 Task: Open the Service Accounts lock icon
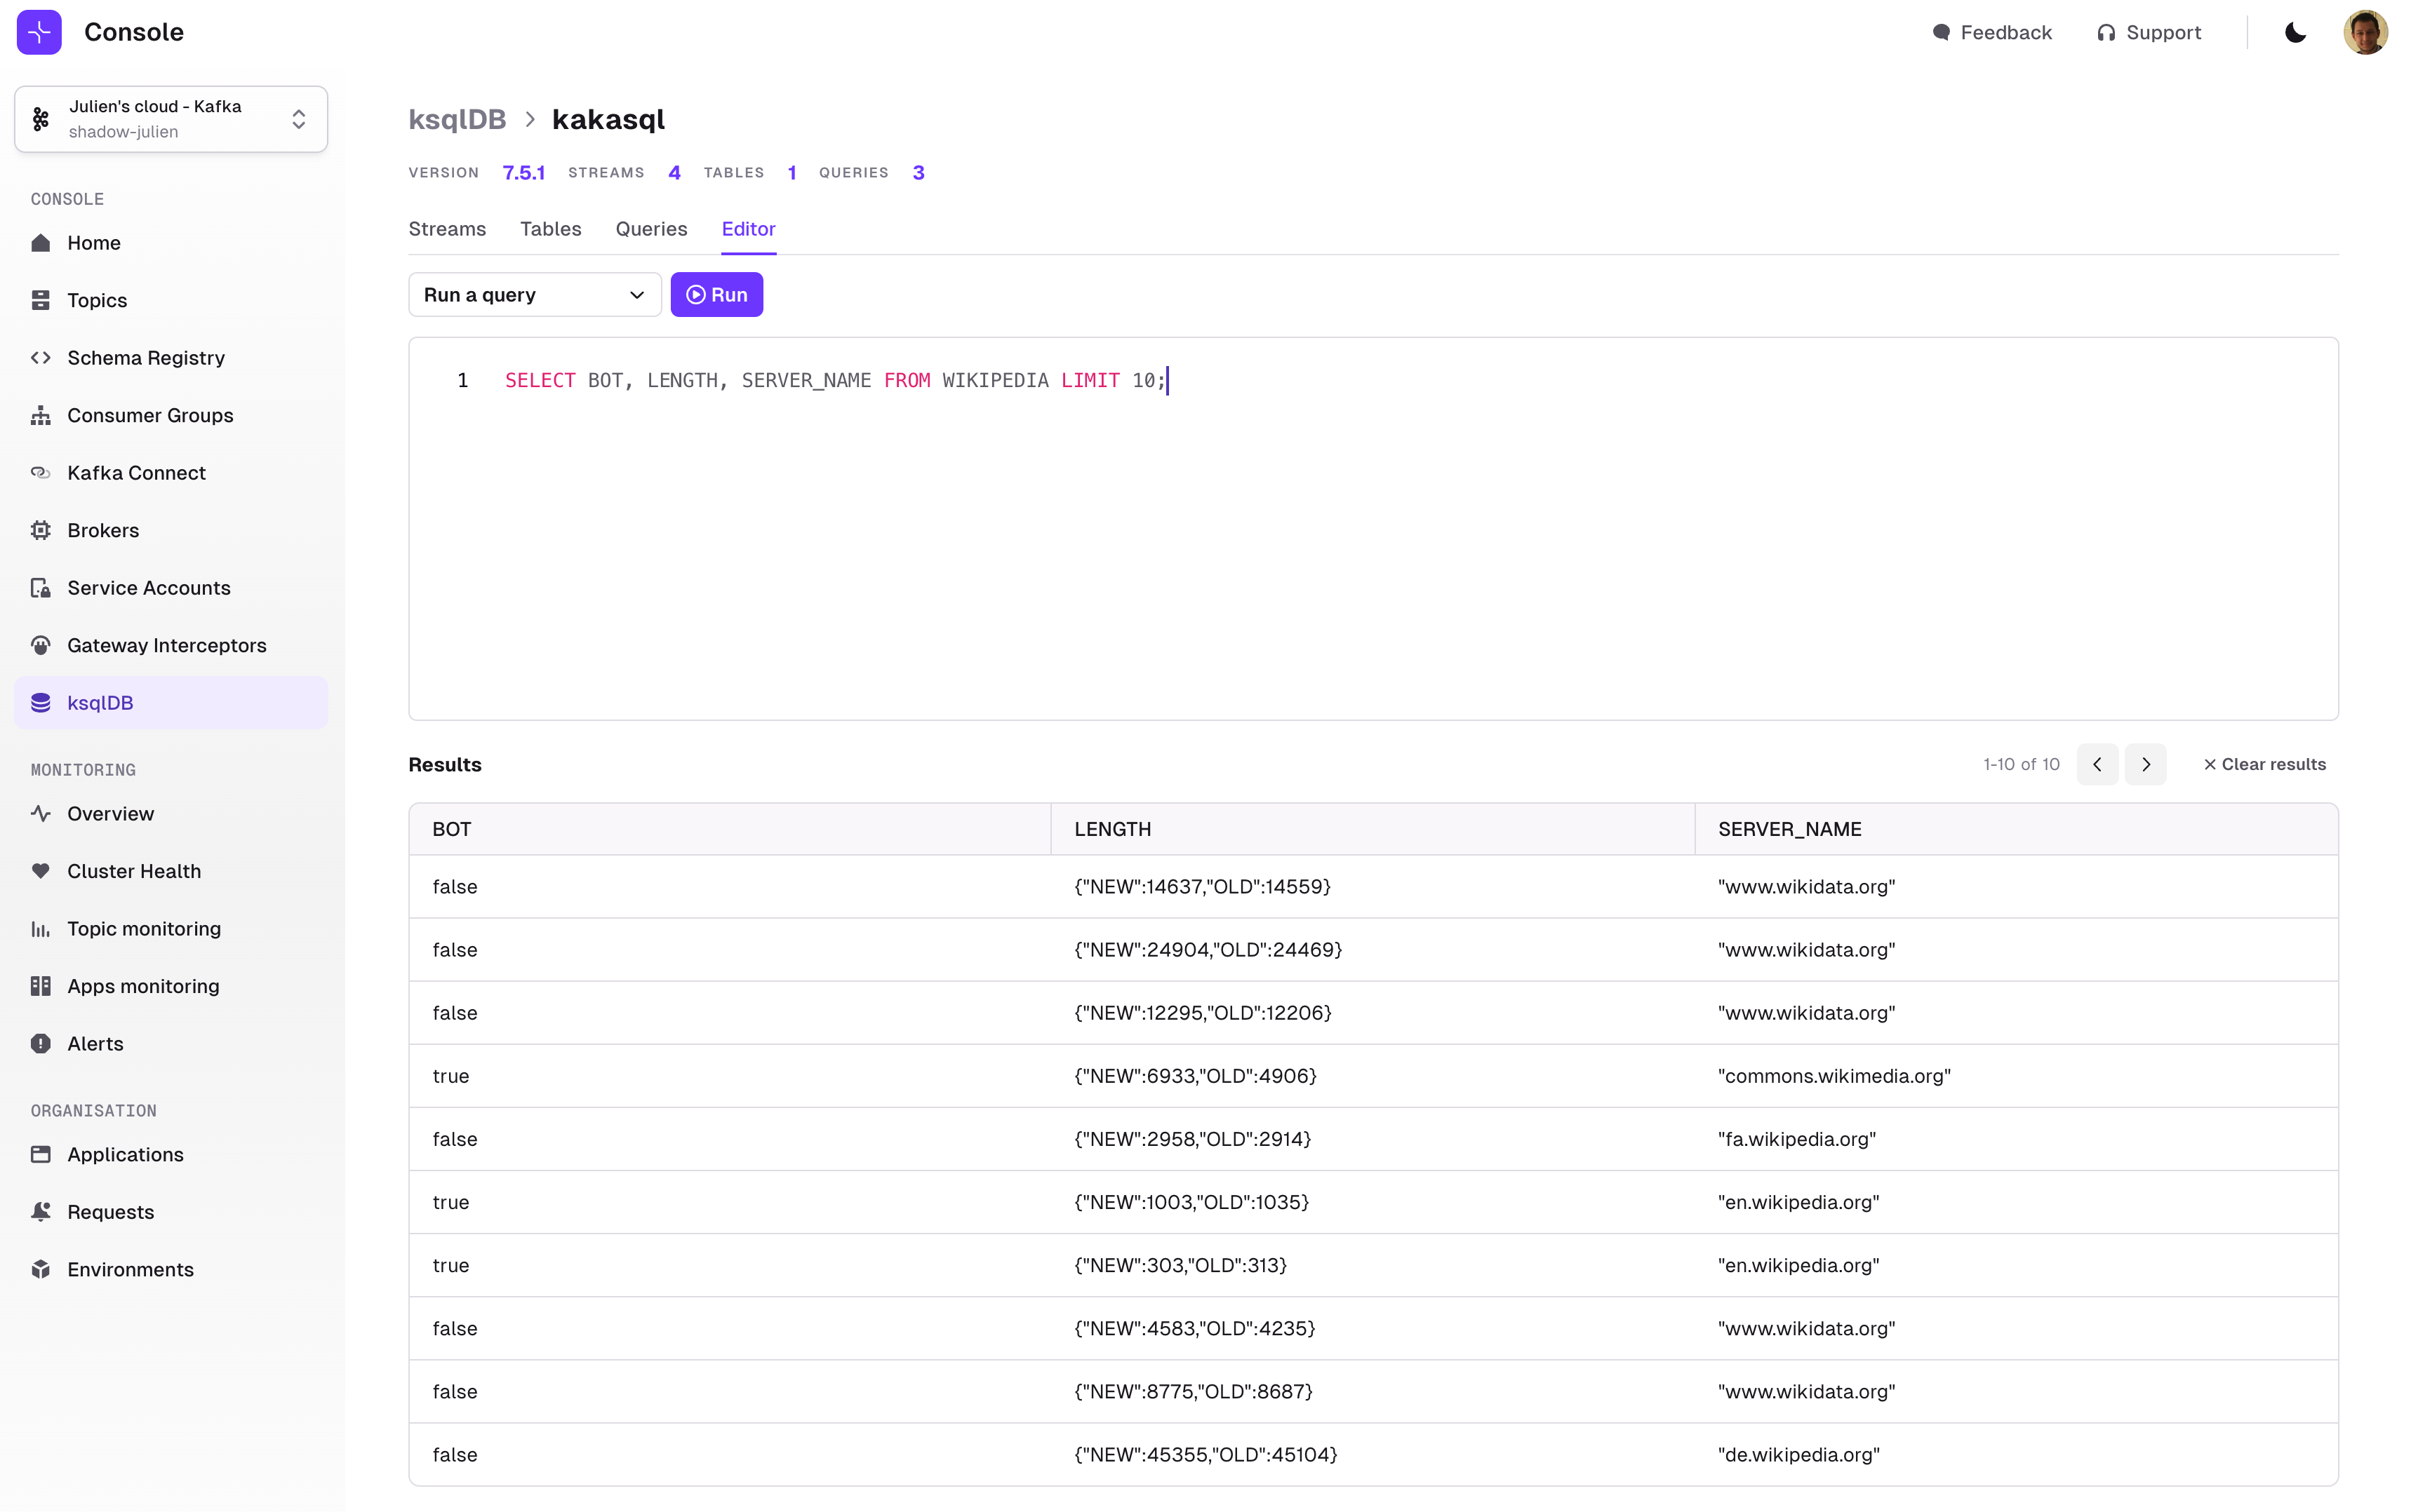41,588
